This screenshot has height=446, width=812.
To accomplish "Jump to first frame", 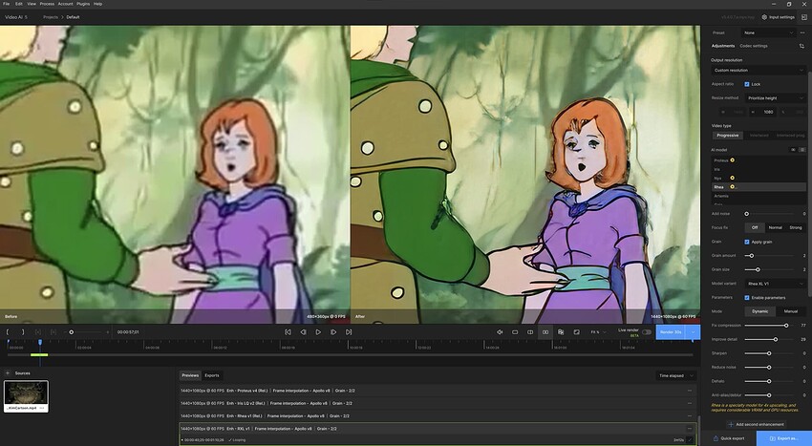I will (x=288, y=332).
